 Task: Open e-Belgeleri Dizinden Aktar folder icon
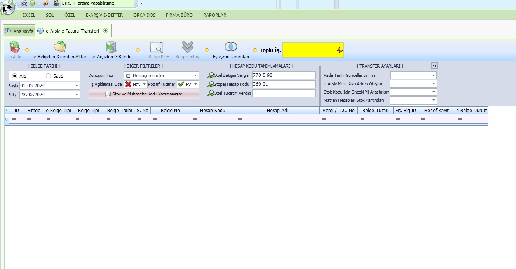pyautogui.click(x=60, y=47)
